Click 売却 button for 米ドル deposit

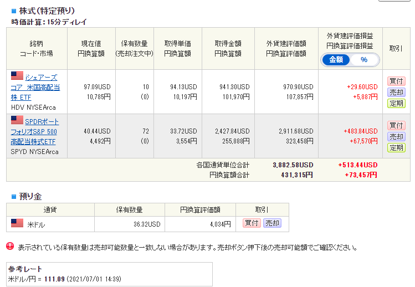pyautogui.click(x=272, y=223)
